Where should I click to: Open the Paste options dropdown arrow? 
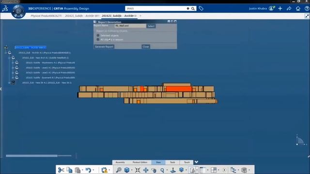82,170
